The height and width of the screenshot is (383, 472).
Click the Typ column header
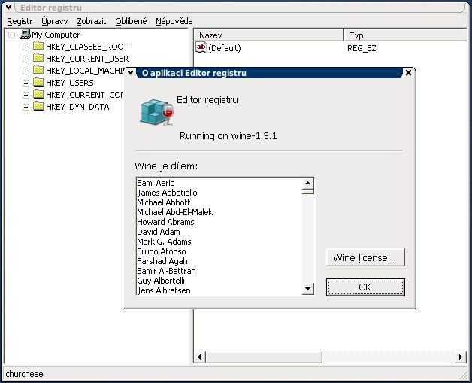coord(406,35)
